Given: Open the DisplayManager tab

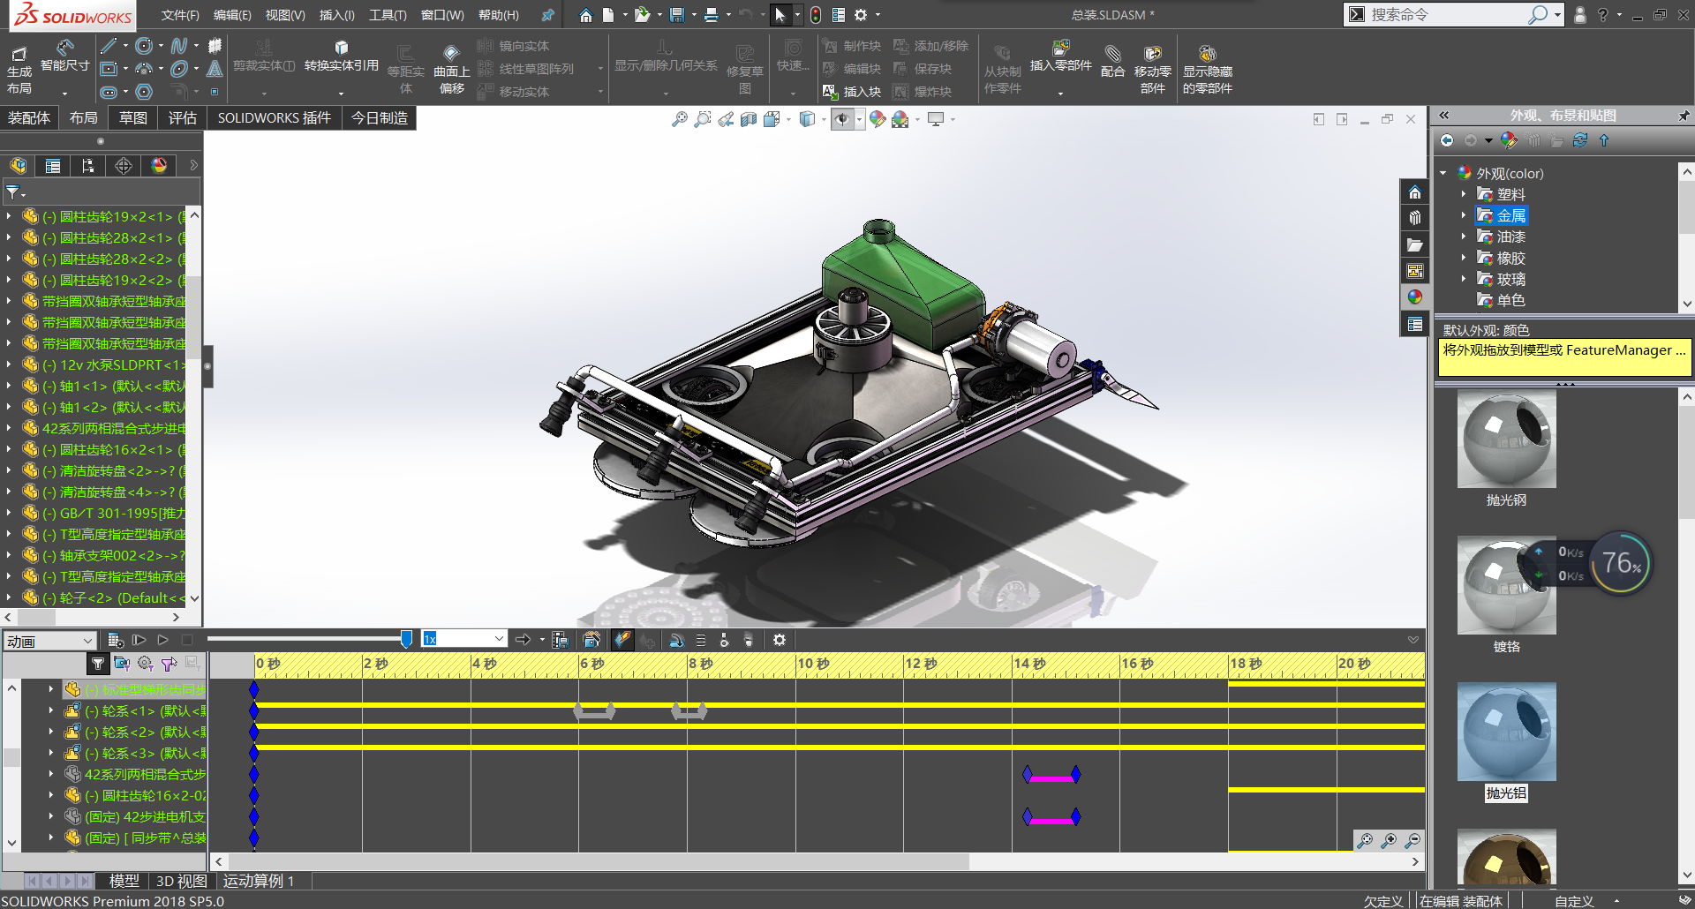Looking at the screenshot, I should (x=159, y=166).
